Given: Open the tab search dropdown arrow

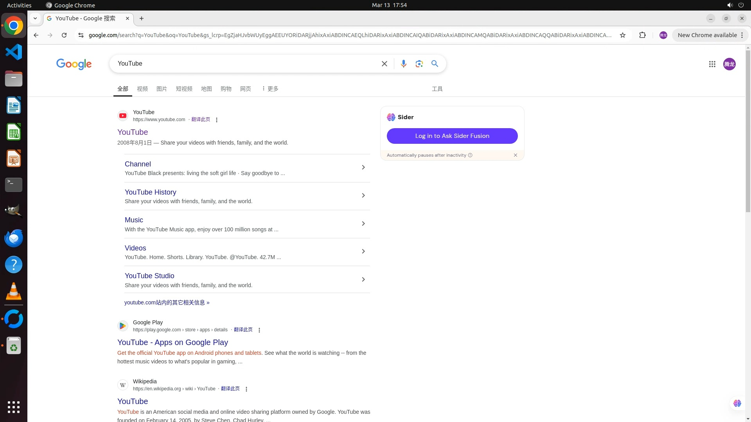Looking at the screenshot, I should point(35,18).
